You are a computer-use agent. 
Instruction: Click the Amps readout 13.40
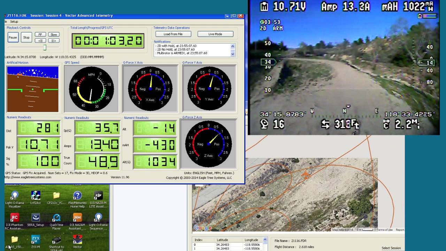[98, 145]
